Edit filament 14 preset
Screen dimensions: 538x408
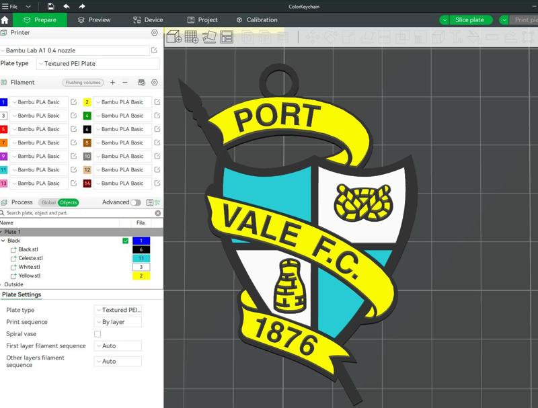click(157, 183)
